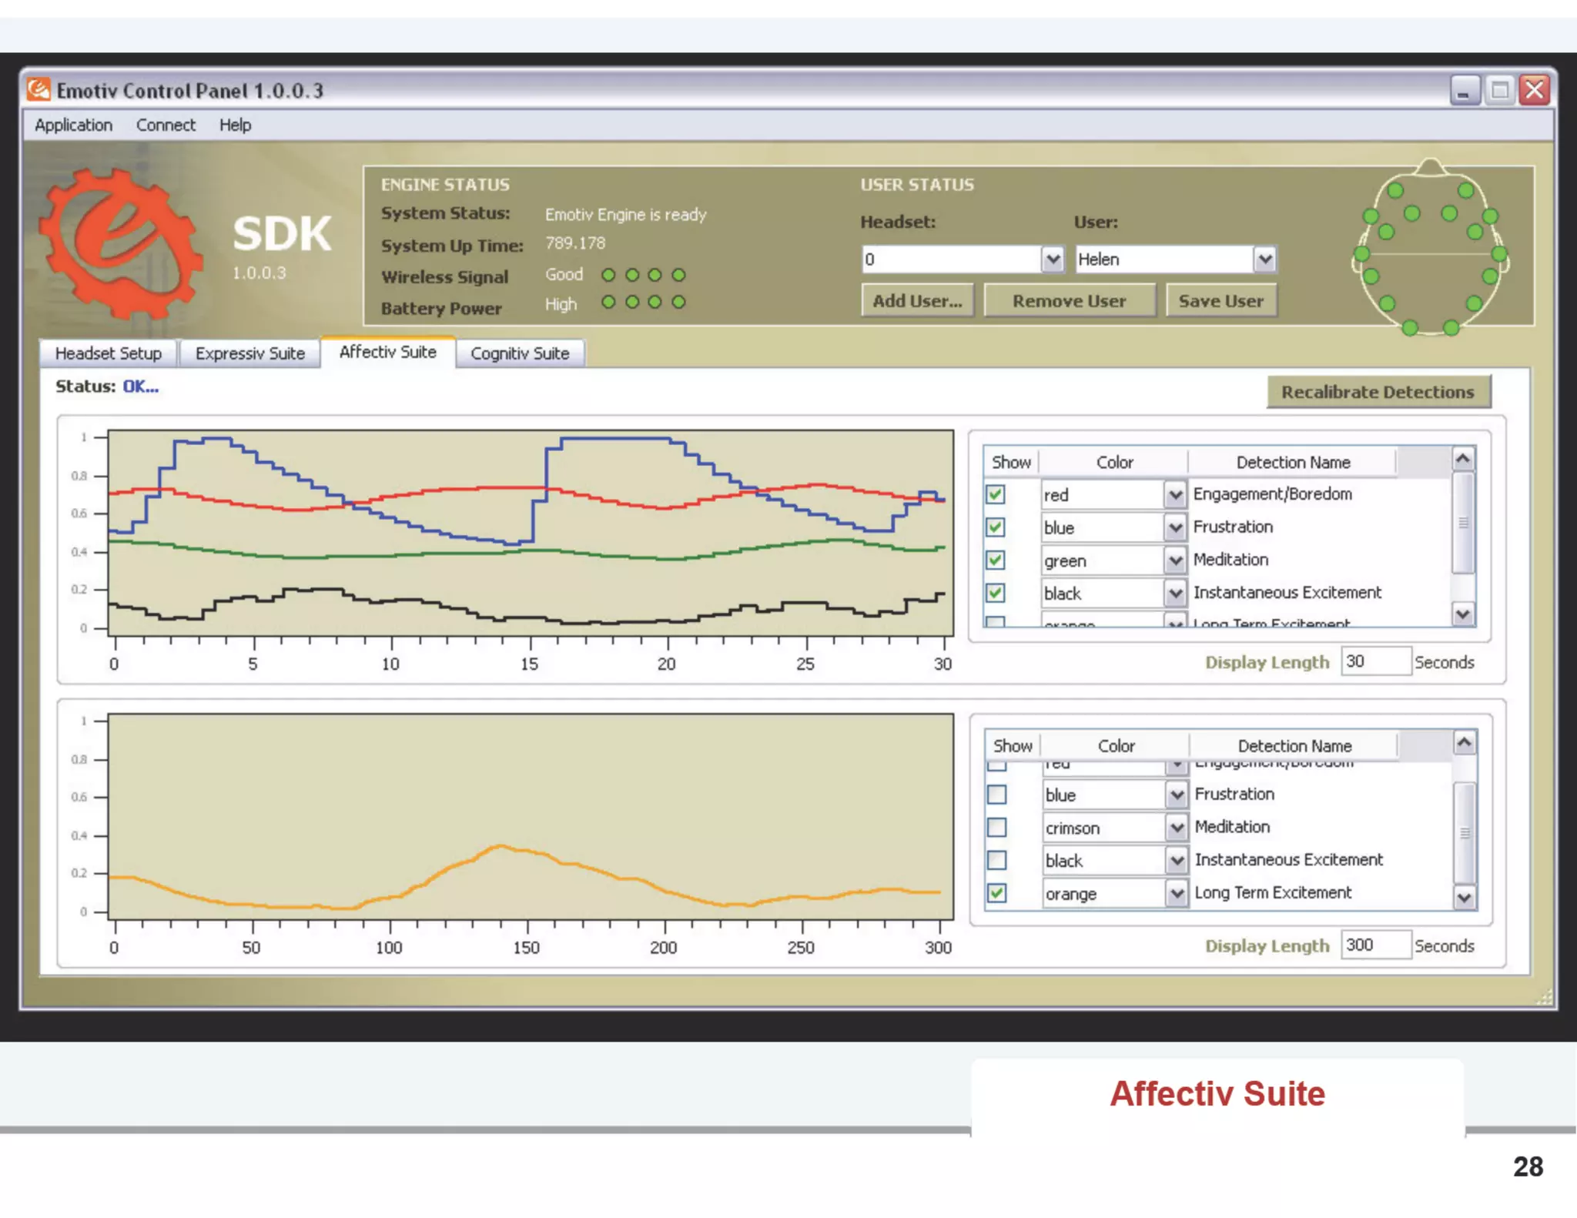Open red color dropdown for Engagement/Boredom
The image size is (1577, 1218).
1174,495
